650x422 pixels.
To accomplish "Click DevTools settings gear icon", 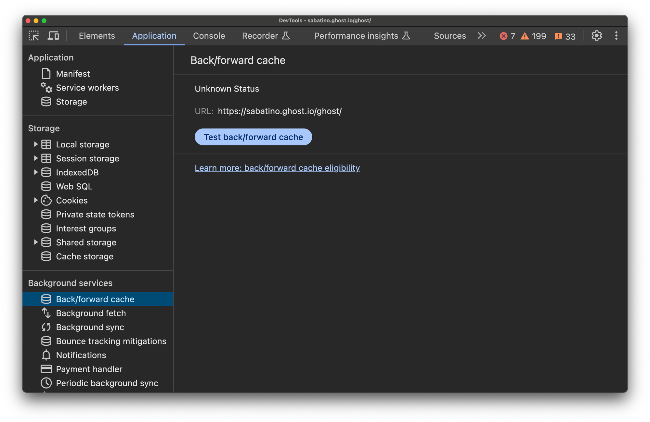I will (596, 36).
